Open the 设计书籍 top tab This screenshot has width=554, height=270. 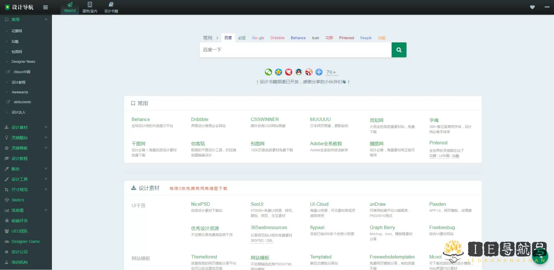coord(111,7)
